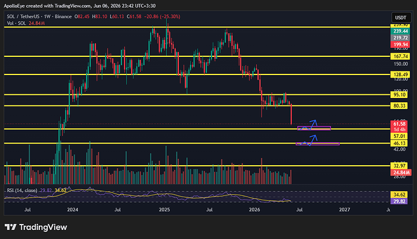Click the 34.62 yellow RSI scale label

[399, 195]
